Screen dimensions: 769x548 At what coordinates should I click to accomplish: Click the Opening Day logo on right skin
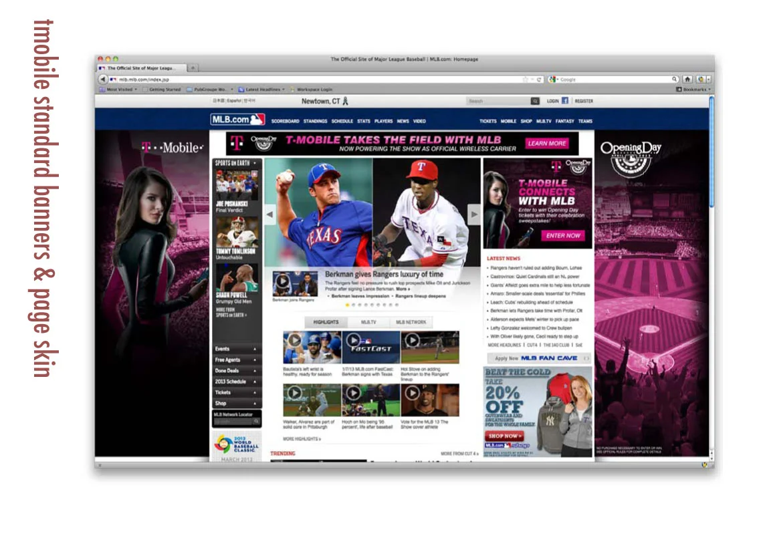(631, 159)
